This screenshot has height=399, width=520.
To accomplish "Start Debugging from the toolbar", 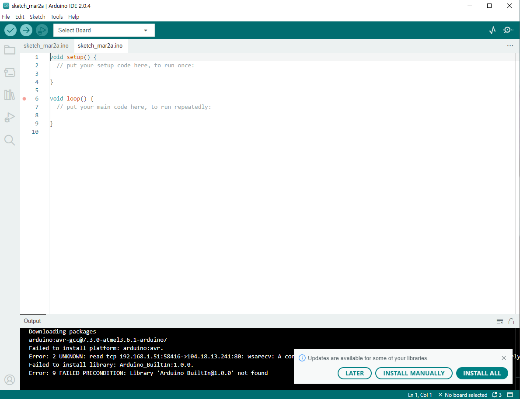I will tap(42, 30).
